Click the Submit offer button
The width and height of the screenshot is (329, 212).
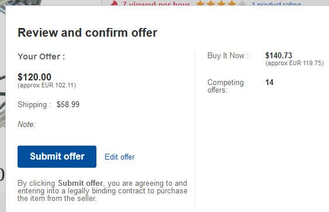coord(57,157)
